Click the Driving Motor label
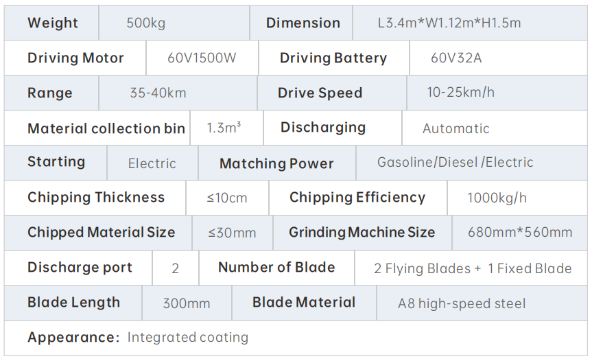The width and height of the screenshot is (592, 361). [75, 58]
